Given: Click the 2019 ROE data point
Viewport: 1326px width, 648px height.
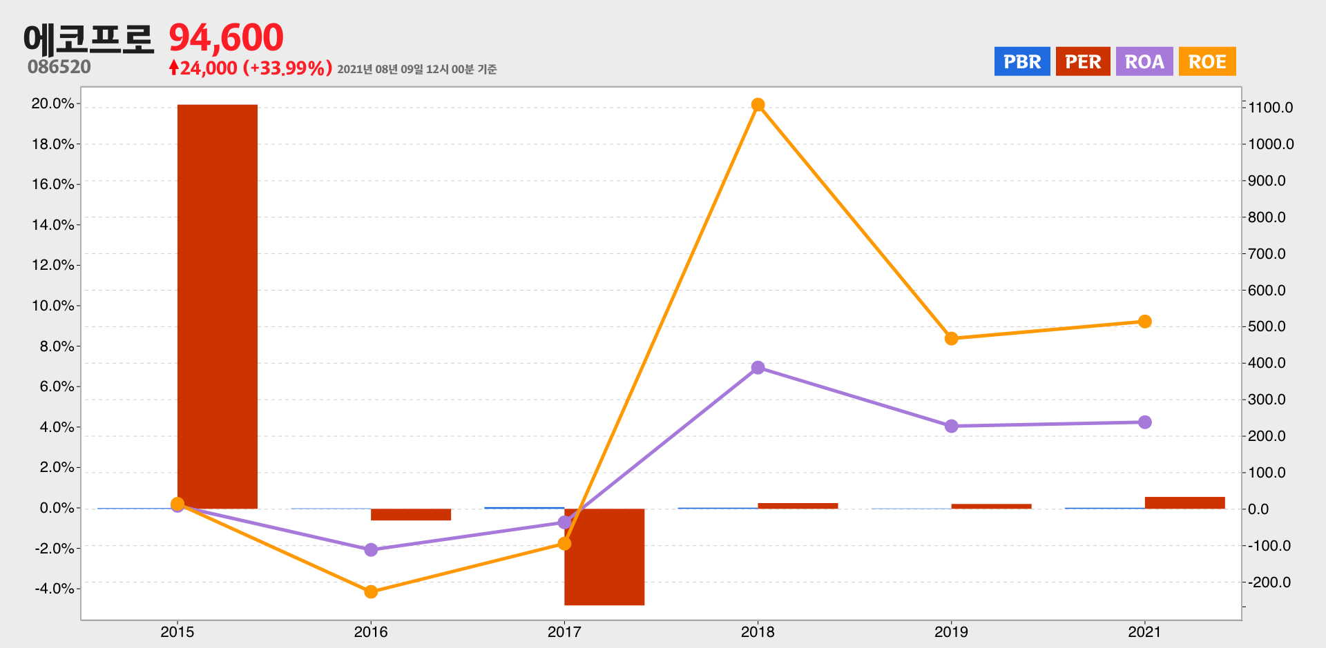Looking at the screenshot, I should 951,339.
